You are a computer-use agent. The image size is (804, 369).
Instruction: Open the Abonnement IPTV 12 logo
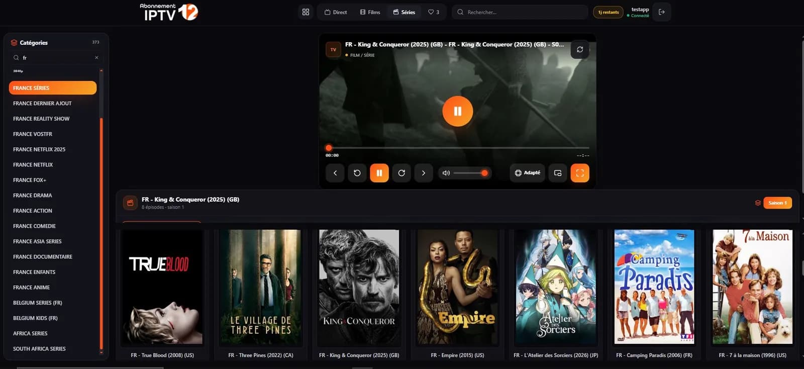click(x=169, y=12)
